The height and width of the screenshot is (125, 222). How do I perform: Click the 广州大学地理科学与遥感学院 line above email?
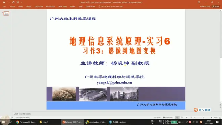114,77
